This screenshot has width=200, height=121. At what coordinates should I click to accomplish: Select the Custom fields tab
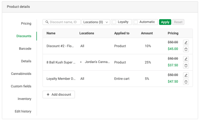click(x=21, y=86)
